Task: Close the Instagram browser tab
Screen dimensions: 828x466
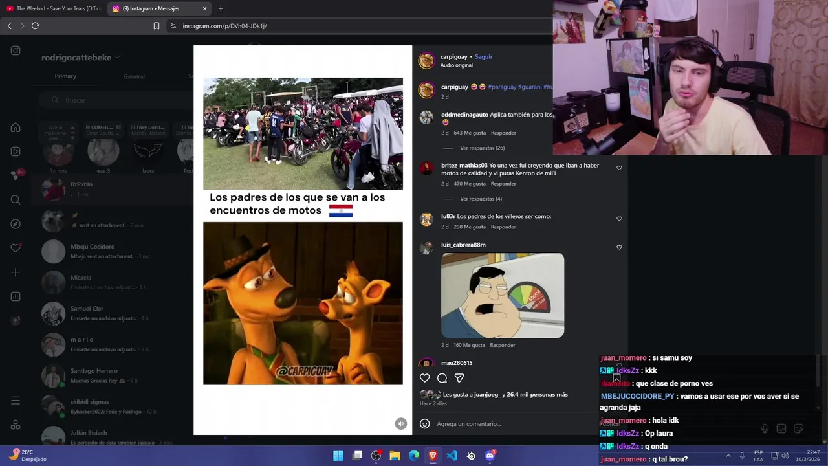Action: pyautogui.click(x=205, y=8)
